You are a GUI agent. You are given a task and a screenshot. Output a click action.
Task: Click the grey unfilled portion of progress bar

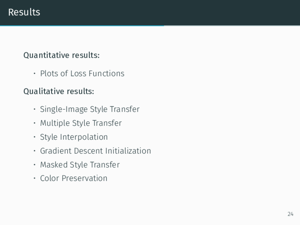point(232,26)
